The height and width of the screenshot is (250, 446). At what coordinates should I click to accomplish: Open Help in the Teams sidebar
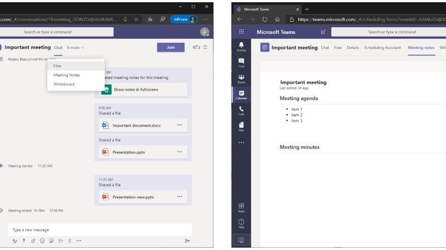[x=241, y=224]
